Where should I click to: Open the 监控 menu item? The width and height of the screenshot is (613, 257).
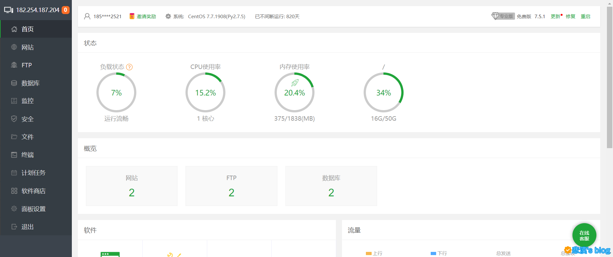[x=36, y=101]
